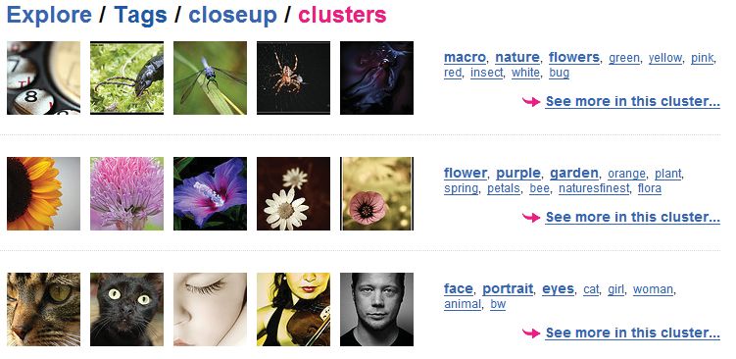Open the Explore breadcrumb link
Screen dimensions: 736x359
pos(49,15)
